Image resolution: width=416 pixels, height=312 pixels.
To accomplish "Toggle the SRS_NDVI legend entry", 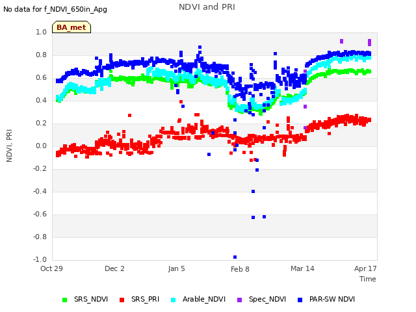I will 85,300.
